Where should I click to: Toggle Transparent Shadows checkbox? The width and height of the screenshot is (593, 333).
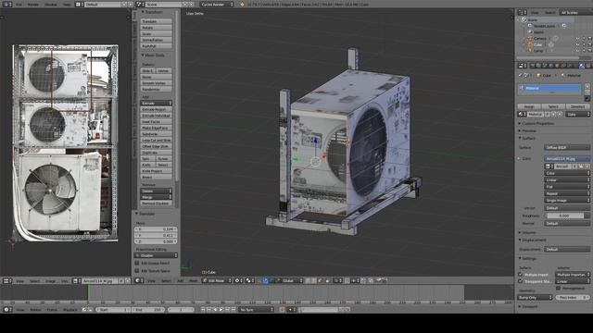[x=521, y=281]
